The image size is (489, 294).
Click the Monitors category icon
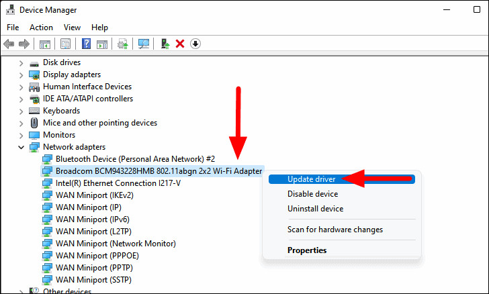coord(34,136)
